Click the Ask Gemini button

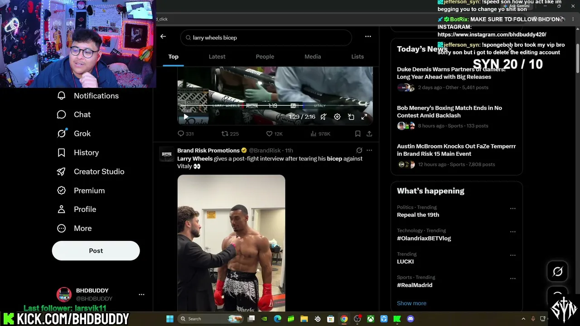tap(516, 6)
